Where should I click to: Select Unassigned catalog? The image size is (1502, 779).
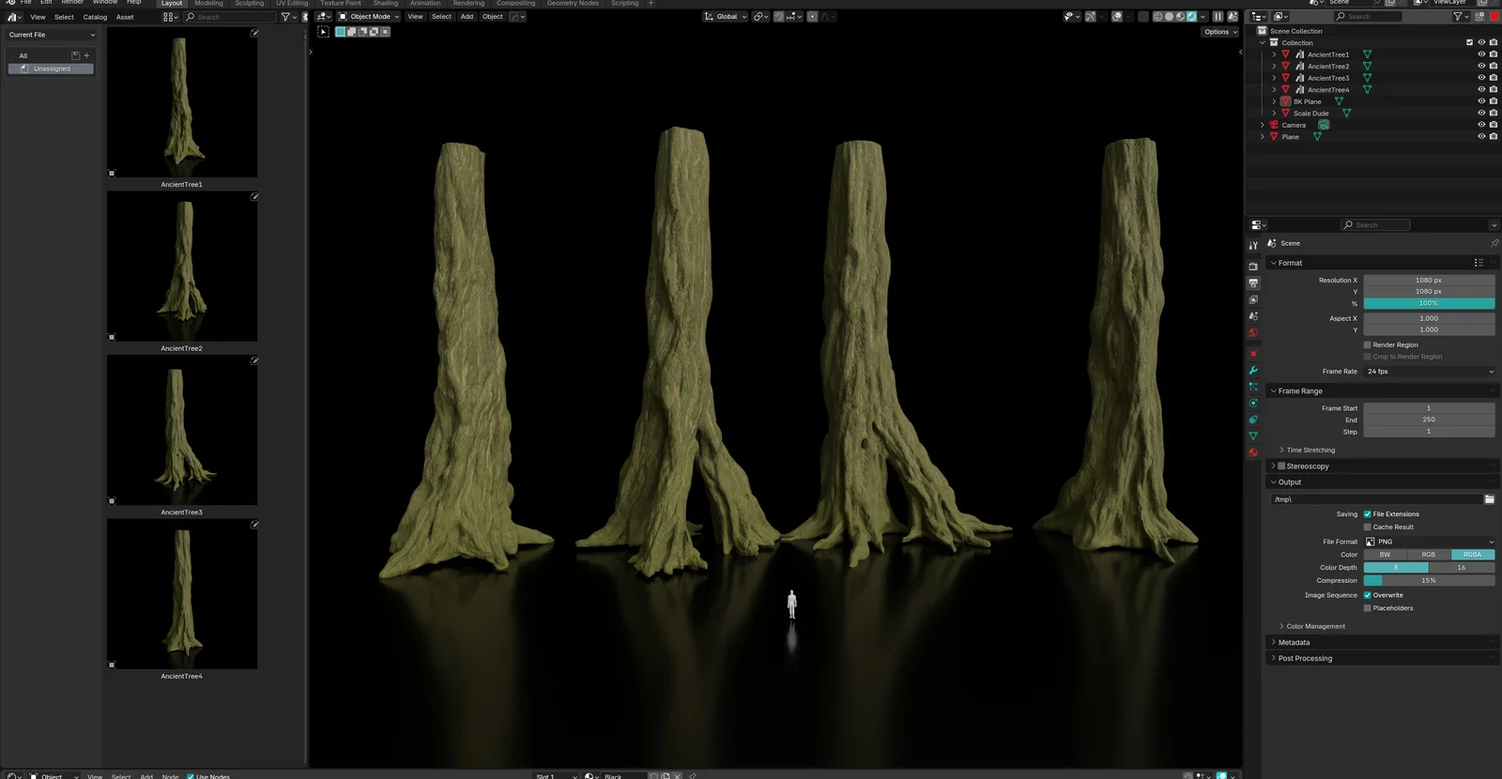[x=52, y=69]
